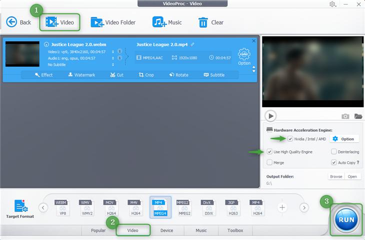Browse for output folder

click(x=336, y=177)
